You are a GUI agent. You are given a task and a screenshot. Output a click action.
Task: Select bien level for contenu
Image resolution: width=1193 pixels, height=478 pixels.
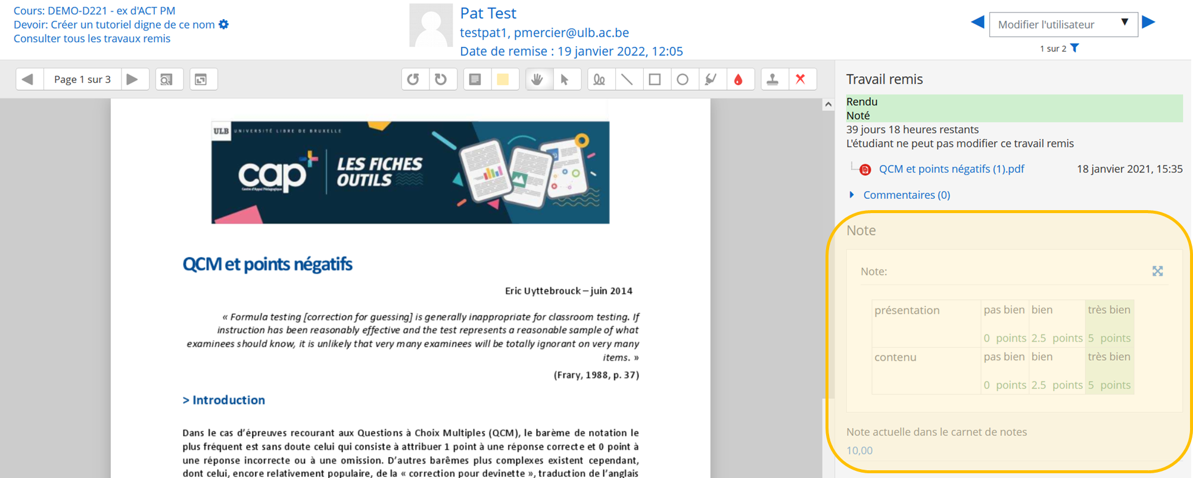[x=1057, y=370]
